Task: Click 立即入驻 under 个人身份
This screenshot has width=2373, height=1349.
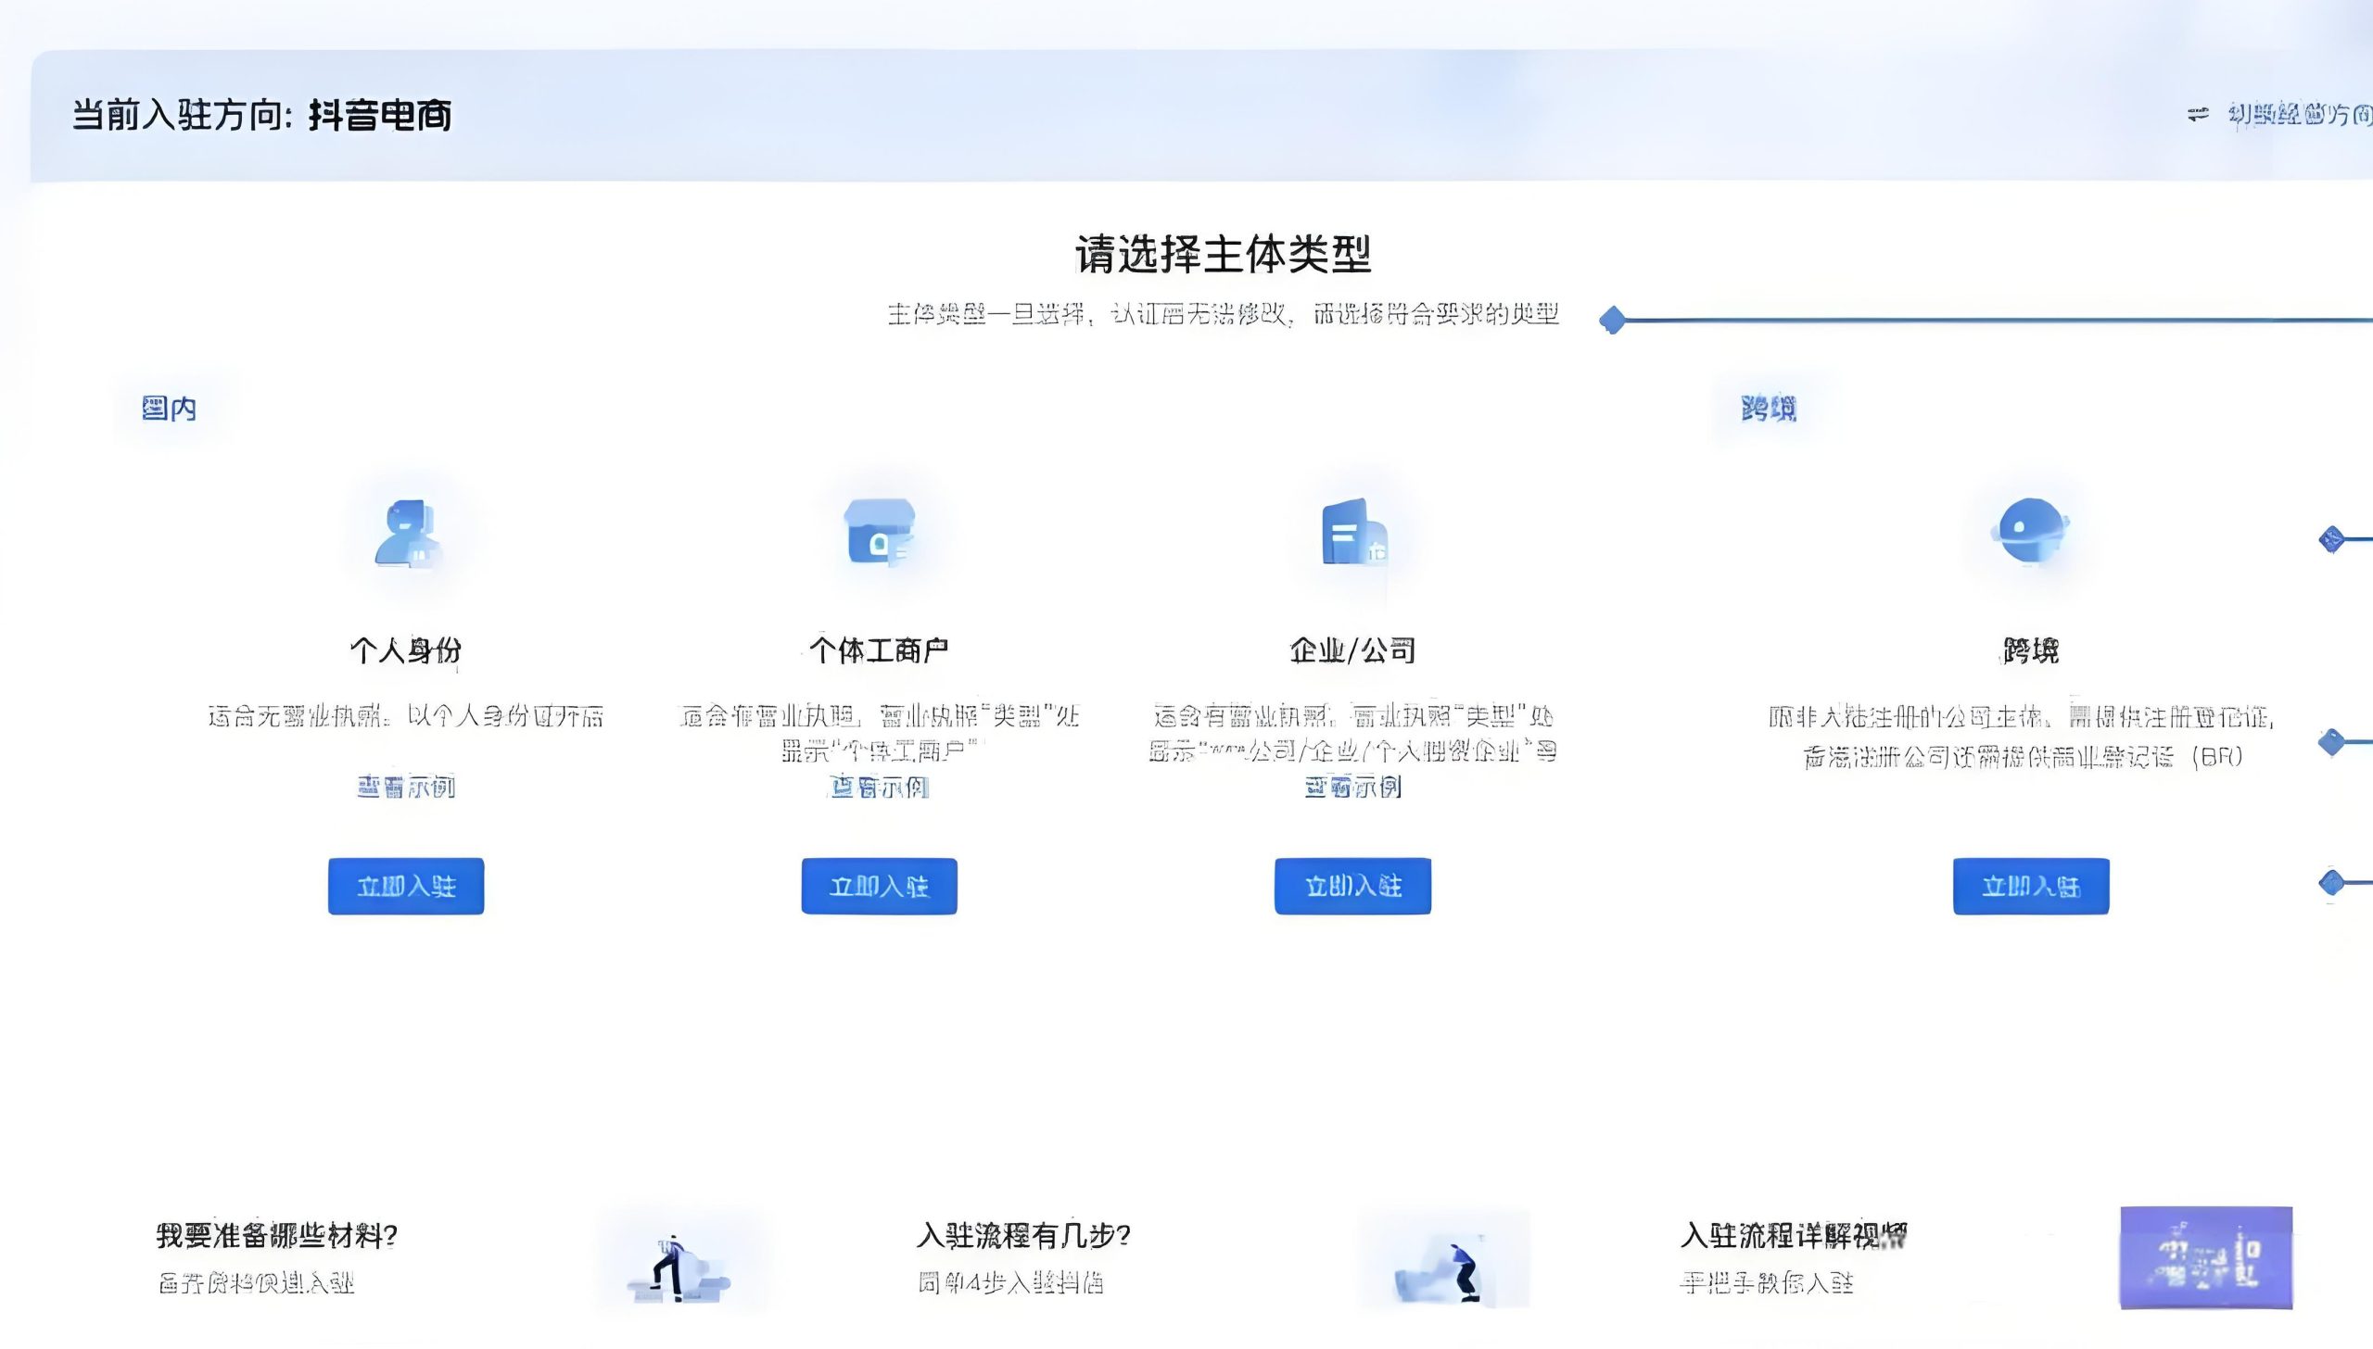Action: [405, 885]
